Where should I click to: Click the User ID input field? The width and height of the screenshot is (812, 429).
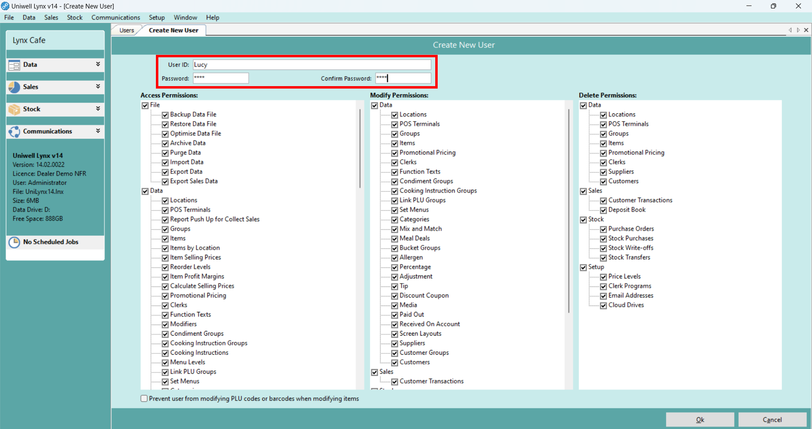point(312,65)
